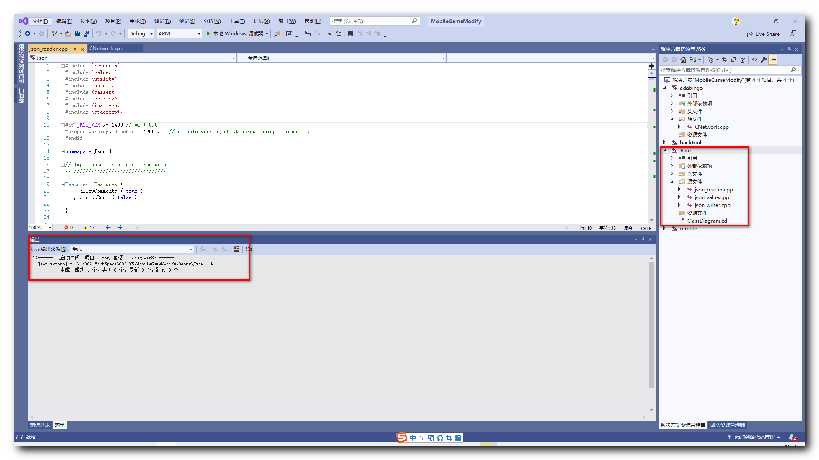The height and width of the screenshot is (460, 819).
Task: Expand the remote project node
Action: (665, 228)
